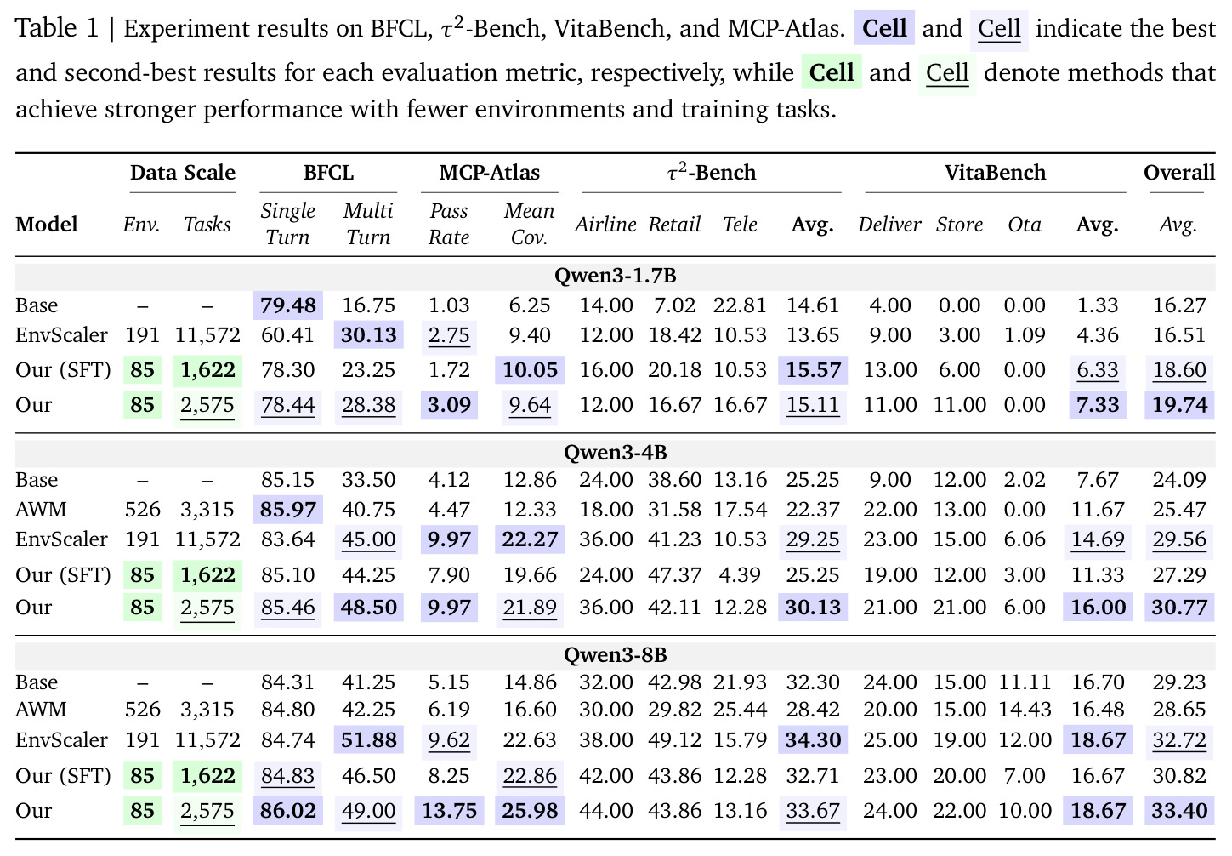Image resolution: width=1232 pixels, height=856 pixels.
Task: Click the underlined '14.69' cell
Action: (1098, 539)
